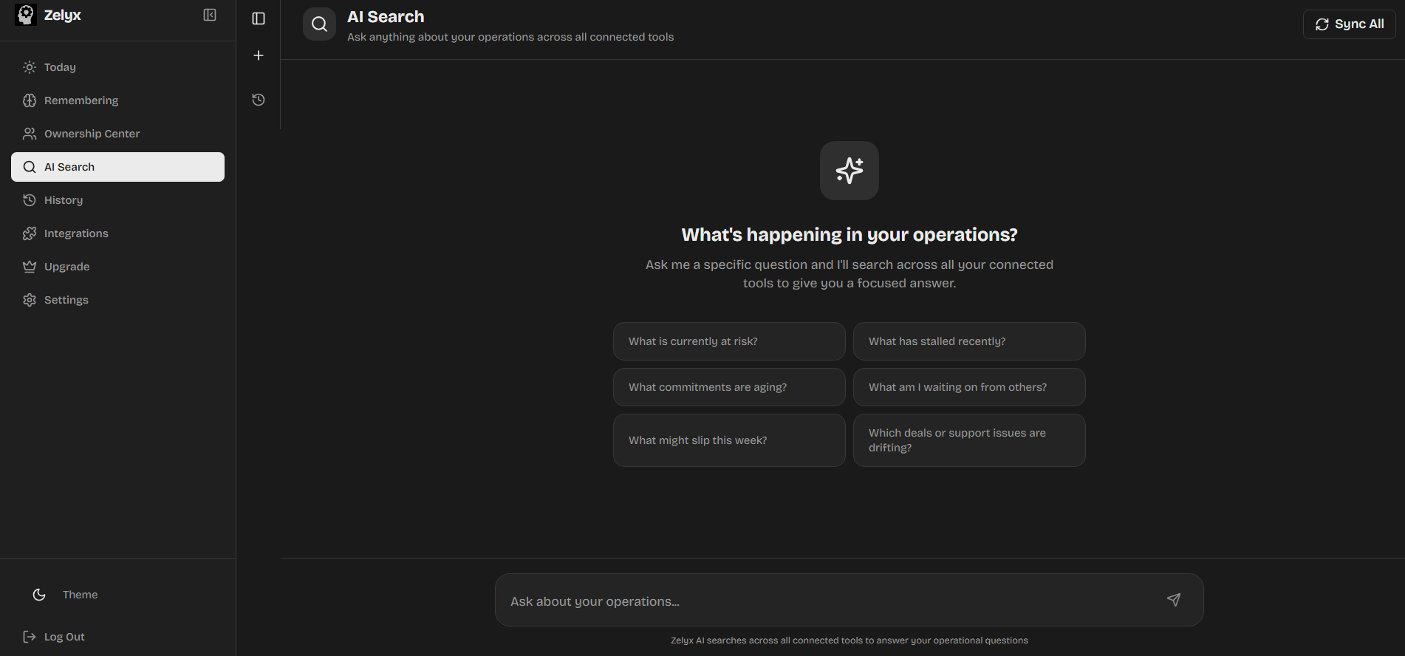Click the Zelyx logo icon

[x=26, y=15]
